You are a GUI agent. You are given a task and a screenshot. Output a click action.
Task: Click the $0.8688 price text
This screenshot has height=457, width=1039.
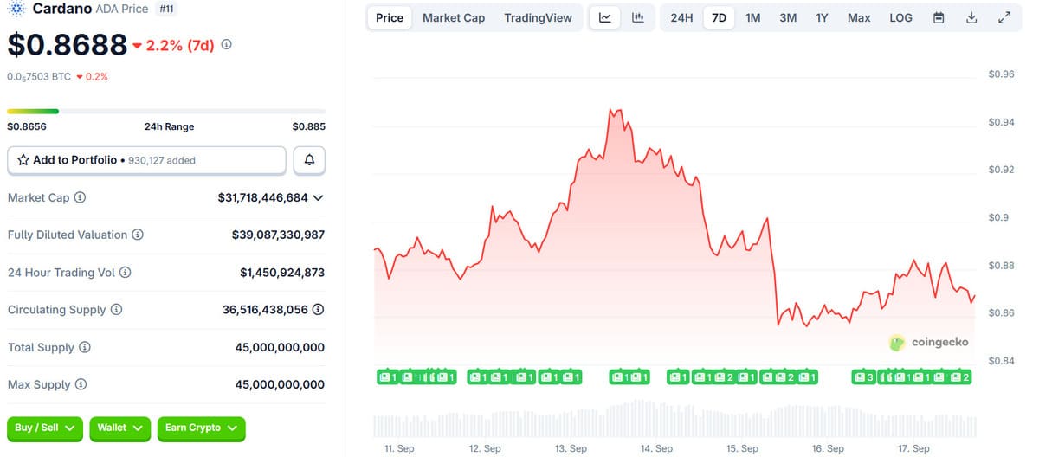tap(66, 45)
